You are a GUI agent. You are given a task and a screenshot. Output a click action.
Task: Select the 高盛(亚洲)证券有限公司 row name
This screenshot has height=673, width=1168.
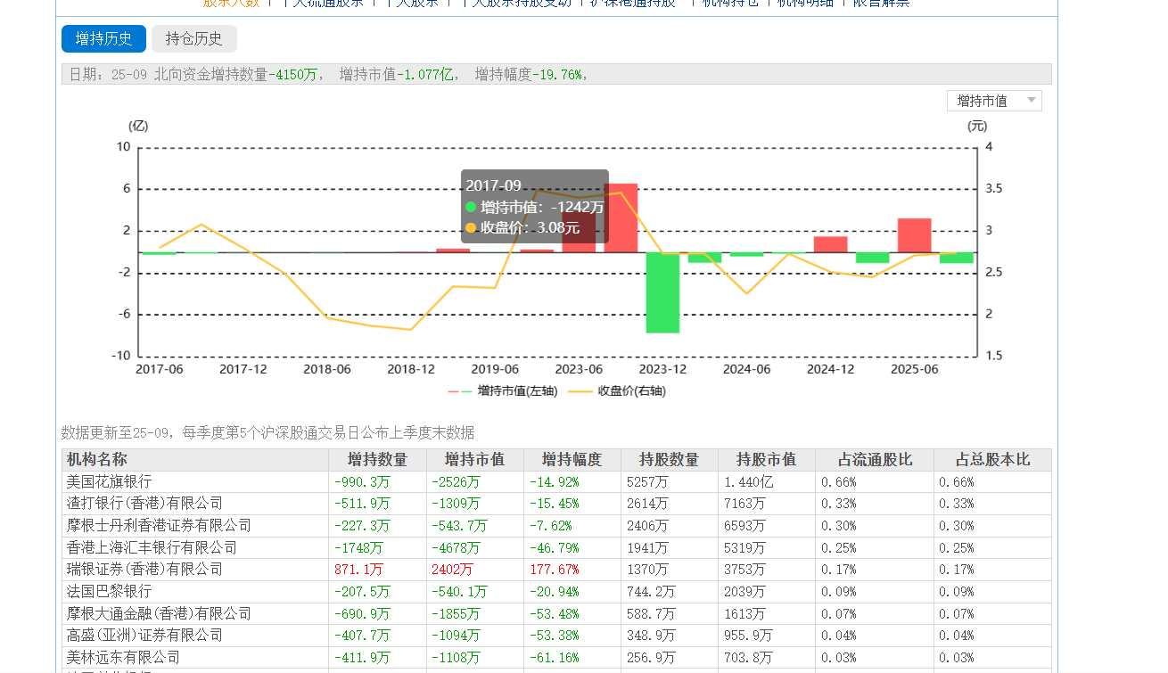(x=144, y=635)
